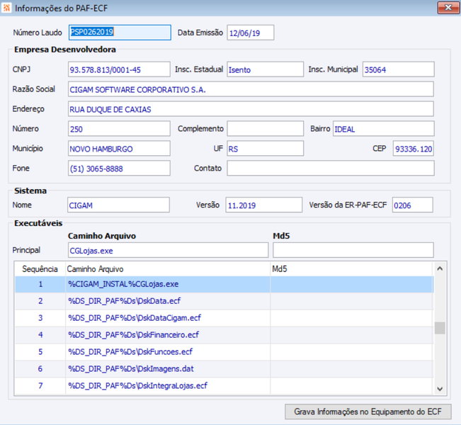Image resolution: width=461 pixels, height=425 pixels.
Task: Click the Sequência column header
Action: tap(40, 269)
